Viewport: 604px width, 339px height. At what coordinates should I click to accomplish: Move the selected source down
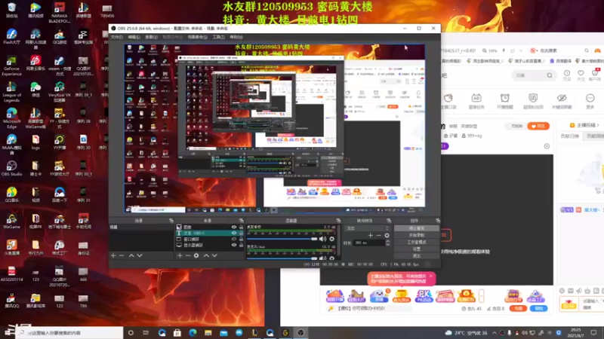(x=214, y=255)
